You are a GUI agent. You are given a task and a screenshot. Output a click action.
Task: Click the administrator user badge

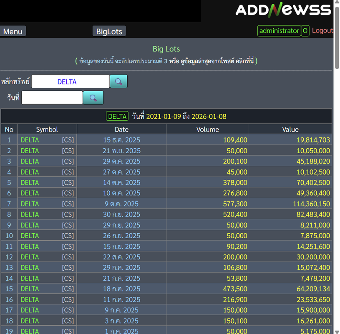click(279, 31)
